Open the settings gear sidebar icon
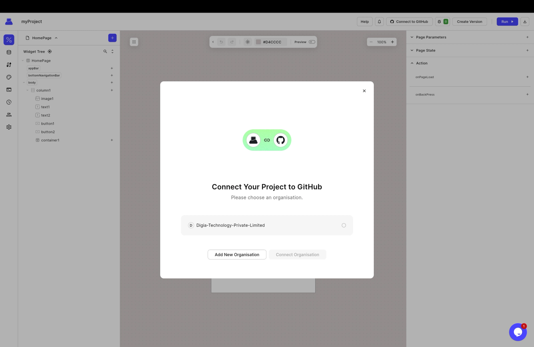534x347 pixels. coord(9,127)
